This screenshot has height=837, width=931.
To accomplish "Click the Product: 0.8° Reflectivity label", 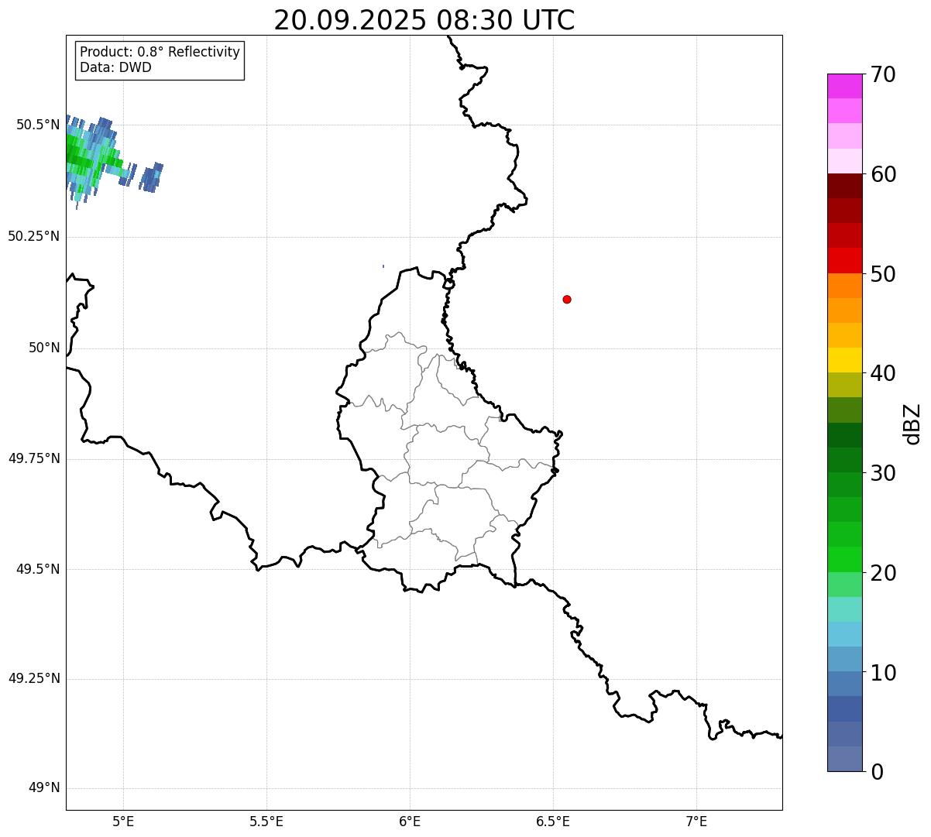I will (160, 52).
